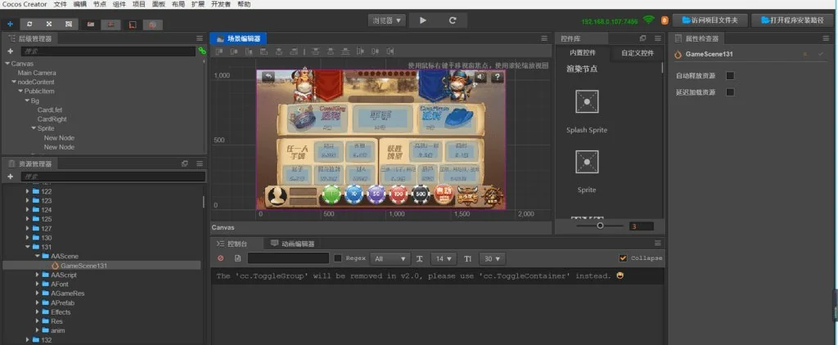Clear the console log
This screenshot has height=345, width=838.
pos(220,258)
